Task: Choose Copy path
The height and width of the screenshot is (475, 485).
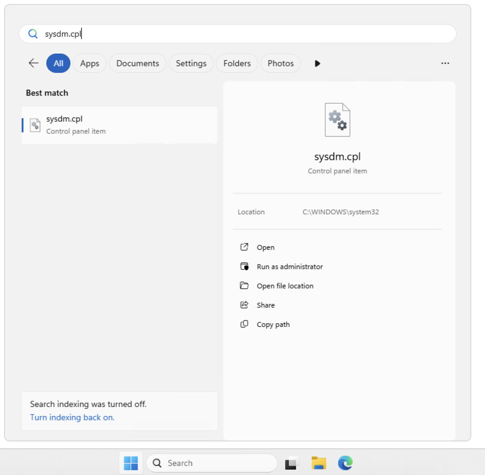Action: (273, 324)
